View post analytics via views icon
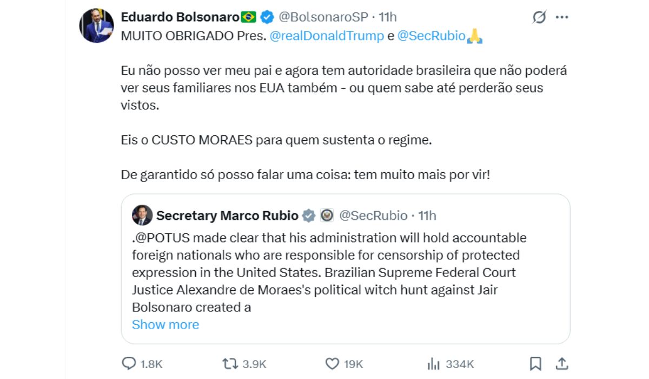This screenshot has height=379, width=649. [433, 364]
